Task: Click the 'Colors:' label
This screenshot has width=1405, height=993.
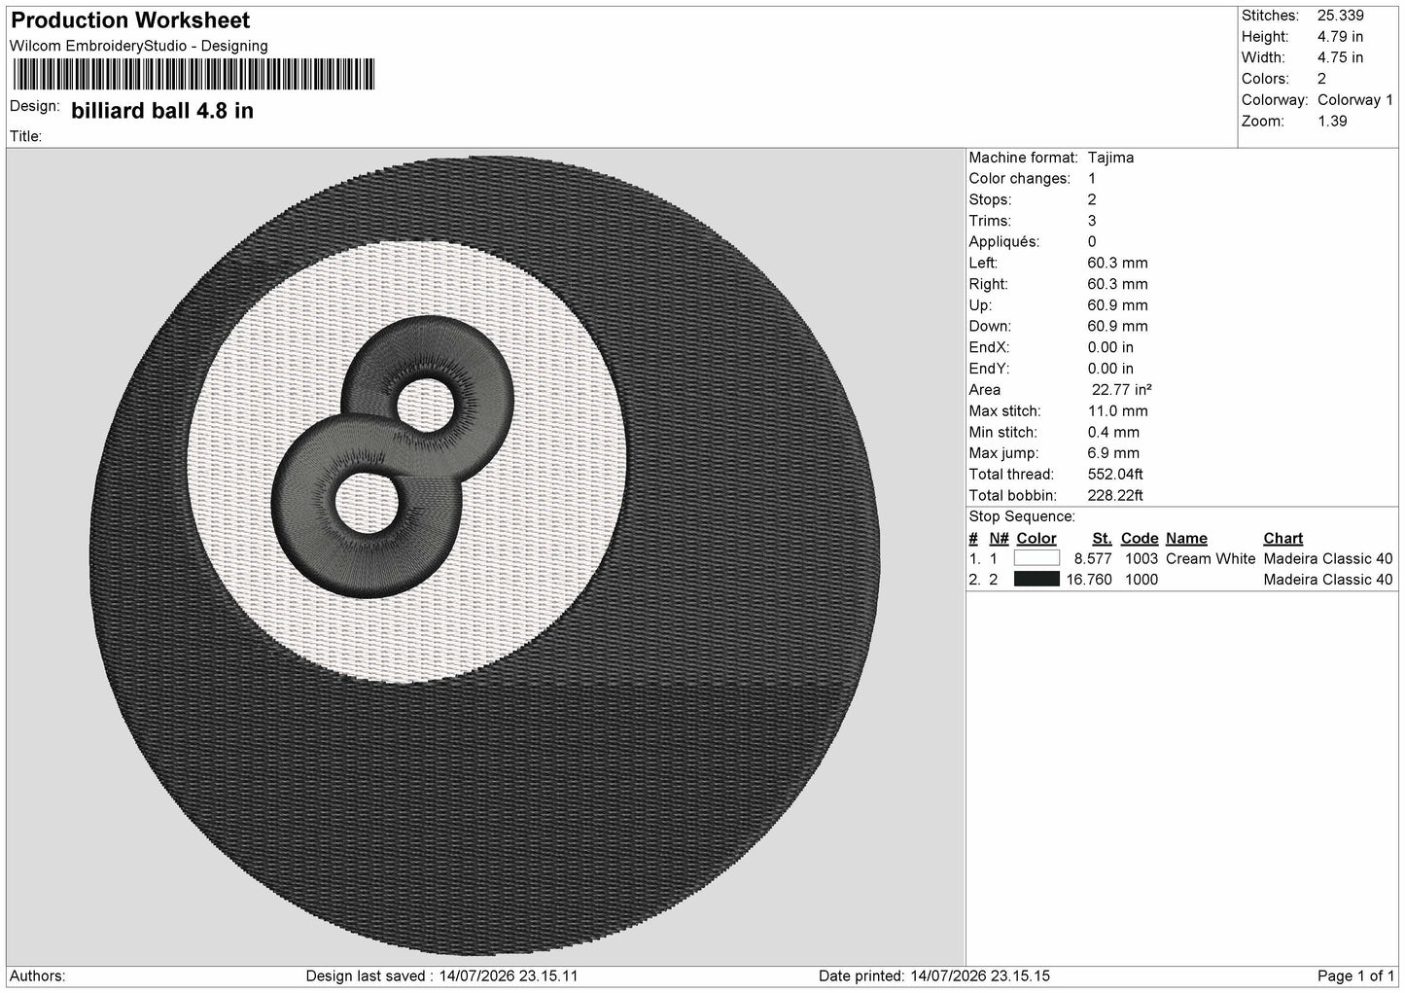Action: 1265,79
